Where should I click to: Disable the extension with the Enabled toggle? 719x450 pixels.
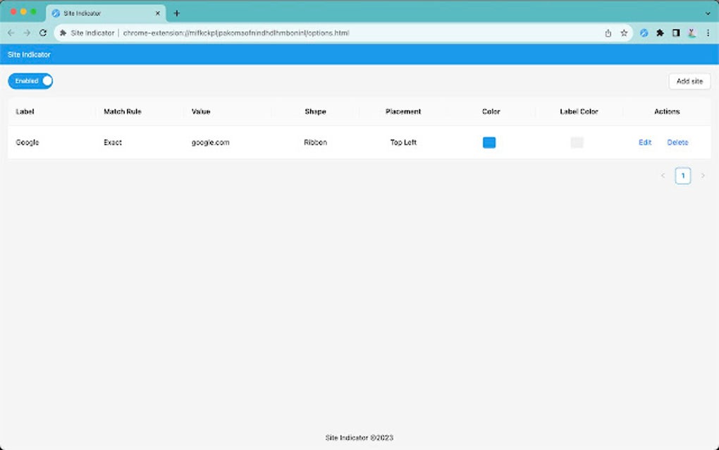point(30,80)
